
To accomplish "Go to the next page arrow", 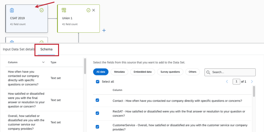I will [252, 81].
